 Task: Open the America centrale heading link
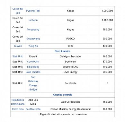click(62, 95)
